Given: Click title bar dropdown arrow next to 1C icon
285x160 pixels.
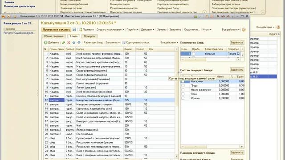Looking at the screenshot, I should pos(8,16).
